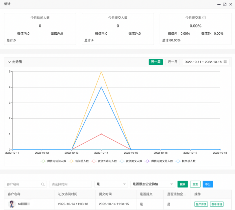This screenshot has height=210, width=235.
Task: Click the submit time 2022-10-14 11:34:15
Action: click(114, 204)
